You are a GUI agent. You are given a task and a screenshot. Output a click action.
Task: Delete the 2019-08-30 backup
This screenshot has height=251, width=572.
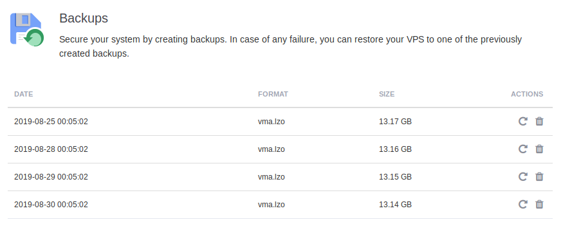[539, 204]
